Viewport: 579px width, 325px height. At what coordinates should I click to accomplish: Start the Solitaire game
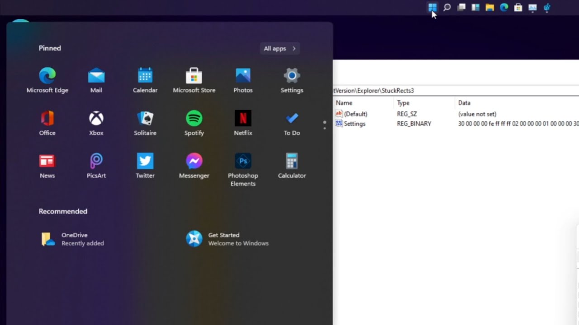coord(145,123)
